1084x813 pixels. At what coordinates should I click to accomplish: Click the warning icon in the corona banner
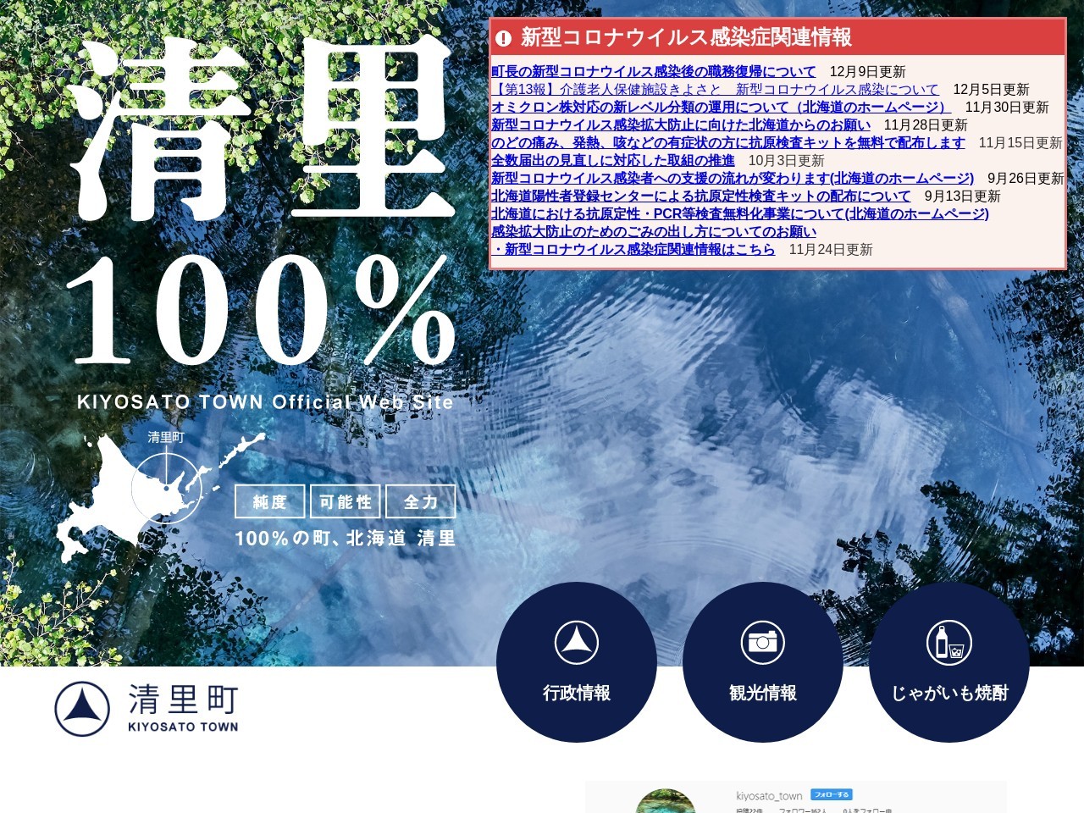[x=504, y=38]
